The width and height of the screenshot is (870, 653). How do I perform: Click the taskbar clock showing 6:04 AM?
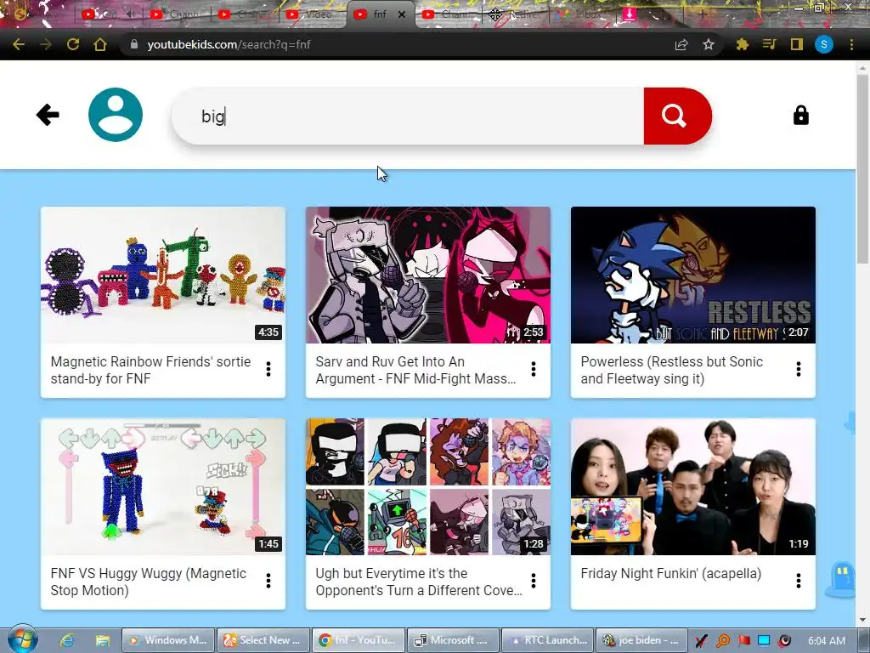[826, 640]
